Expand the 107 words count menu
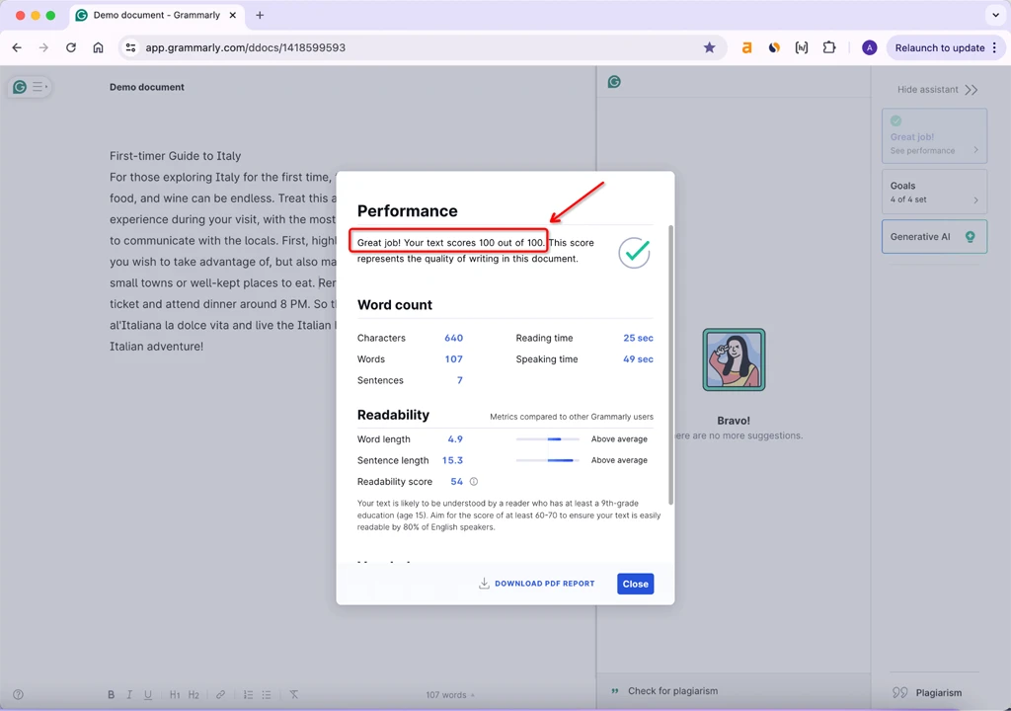Viewport: 1011px width, 711px height. 449,695
